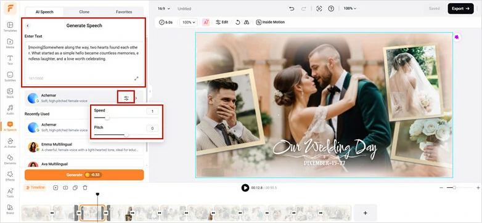Click the add scene icon in timeline toolbar

click(x=55, y=187)
